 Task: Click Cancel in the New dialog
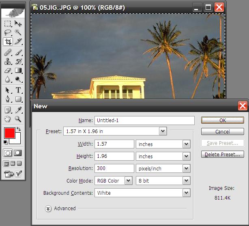point(223,131)
